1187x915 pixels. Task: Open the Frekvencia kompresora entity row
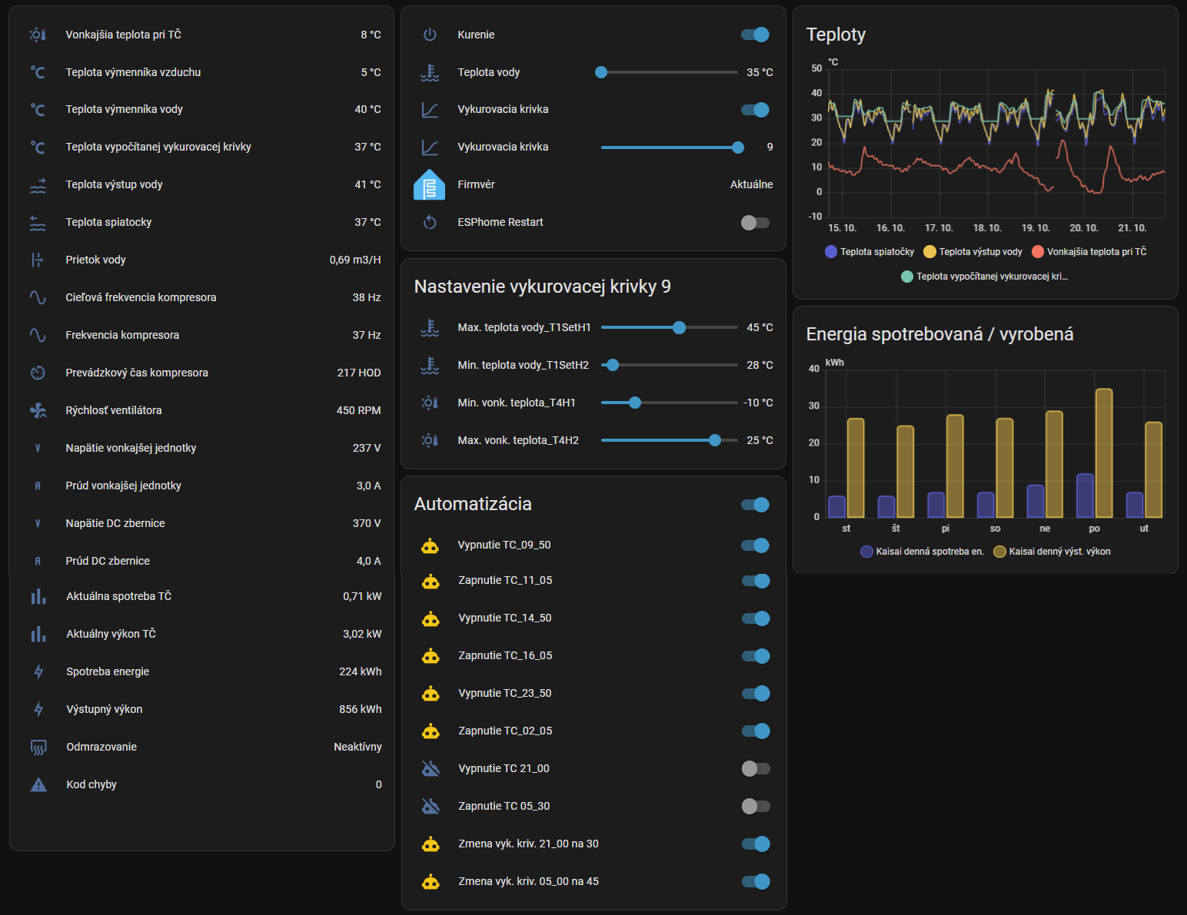[x=122, y=335]
